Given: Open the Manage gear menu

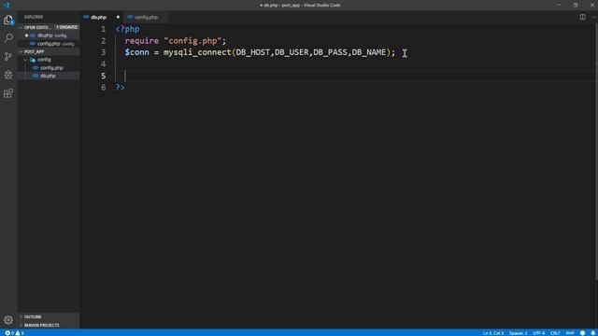Looking at the screenshot, I should tap(8, 319).
